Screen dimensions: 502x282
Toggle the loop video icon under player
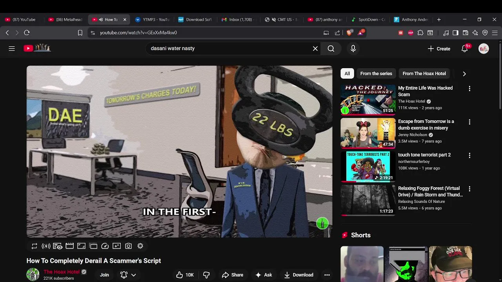34,246
